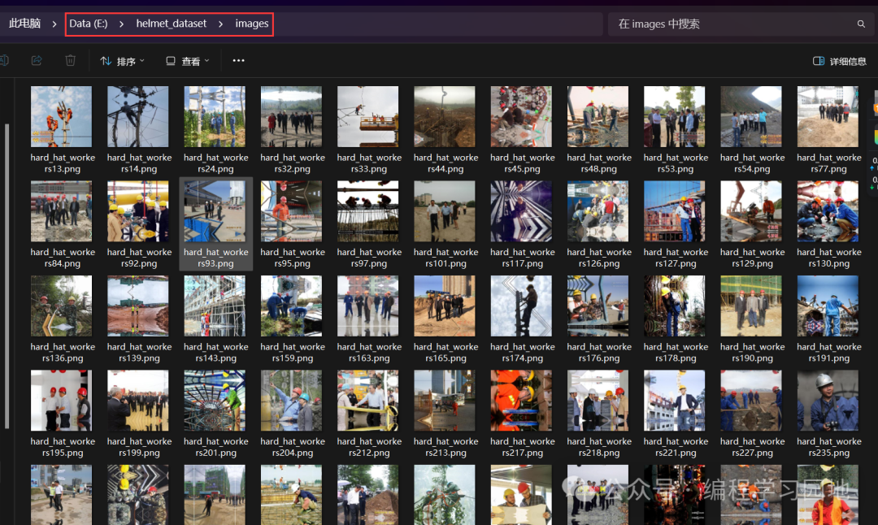Click file name text hard_hat_workers235.png
878x525 pixels.
(829, 447)
